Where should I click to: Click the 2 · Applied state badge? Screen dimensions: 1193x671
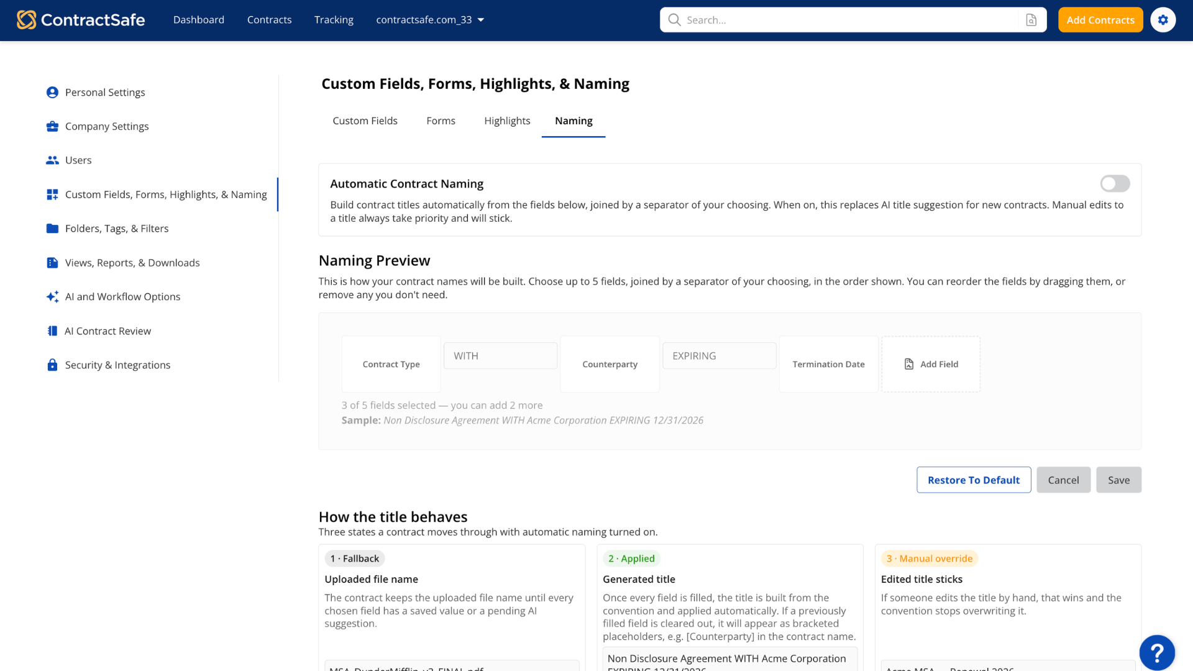[x=631, y=559]
